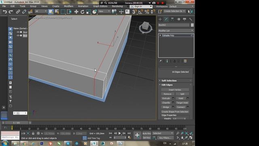This screenshot has height=146, width=259.
Task: Click the time slider 0 / 100 handle
Action: (x=17, y=123)
